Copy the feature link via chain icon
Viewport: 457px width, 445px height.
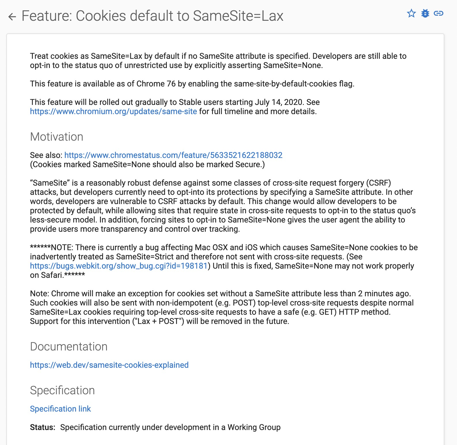click(438, 13)
